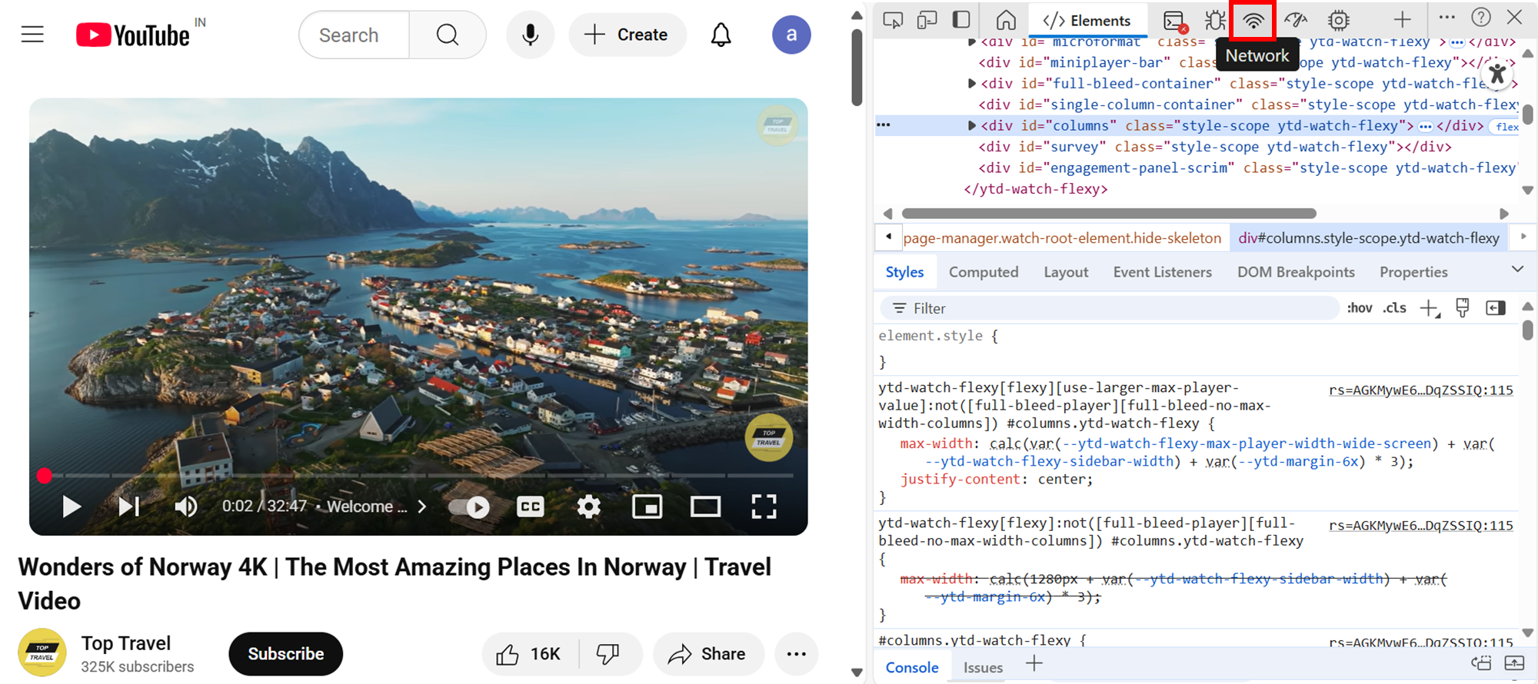Open the YouTube hamburger guide menu

(x=32, y=35)
